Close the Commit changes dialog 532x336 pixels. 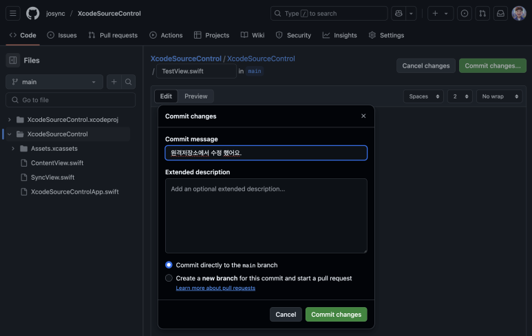[363, 116]
